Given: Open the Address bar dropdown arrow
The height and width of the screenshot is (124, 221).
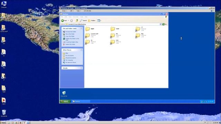Looking at the screenshot, I should pos(161,24).
